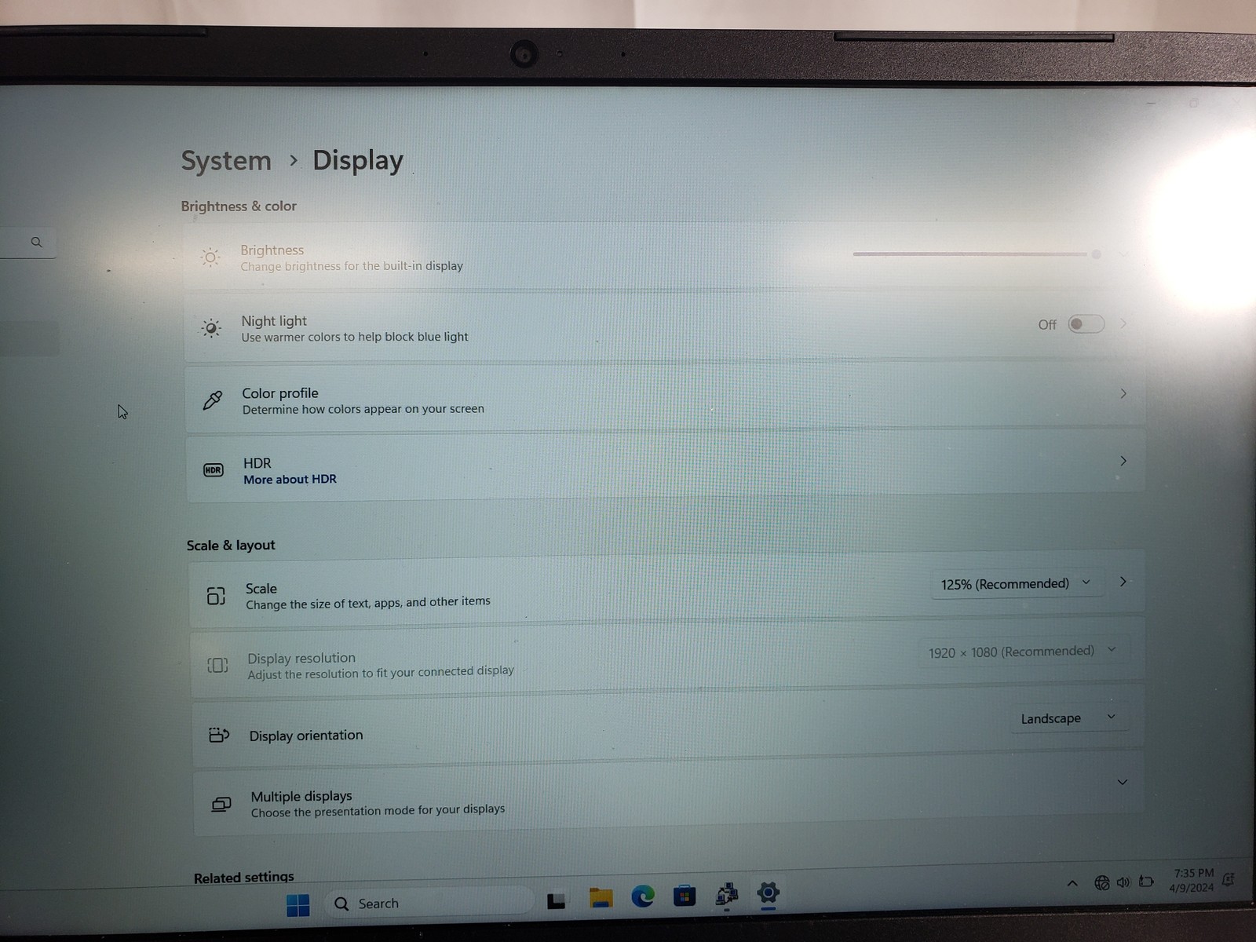1256x942 pixels.
Task: Click 'Determine how colors appear on your screen'
Action: coord(363,409)
